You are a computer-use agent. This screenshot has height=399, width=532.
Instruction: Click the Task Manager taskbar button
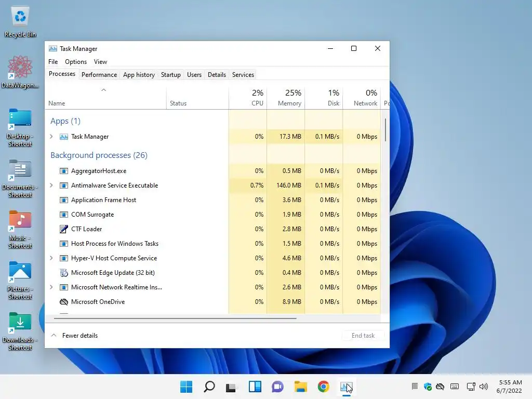346,387
